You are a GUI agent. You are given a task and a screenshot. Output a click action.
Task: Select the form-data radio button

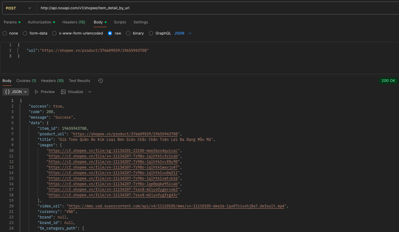point(25,33)
